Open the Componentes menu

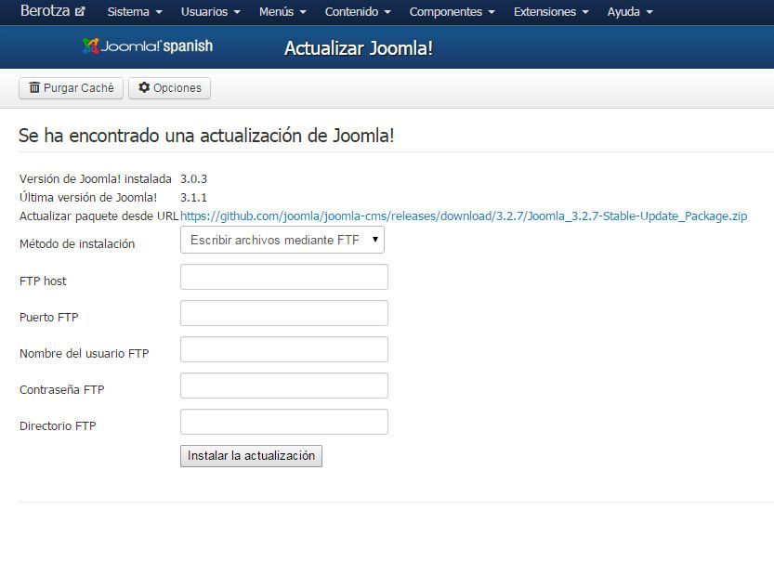point(452,12)
